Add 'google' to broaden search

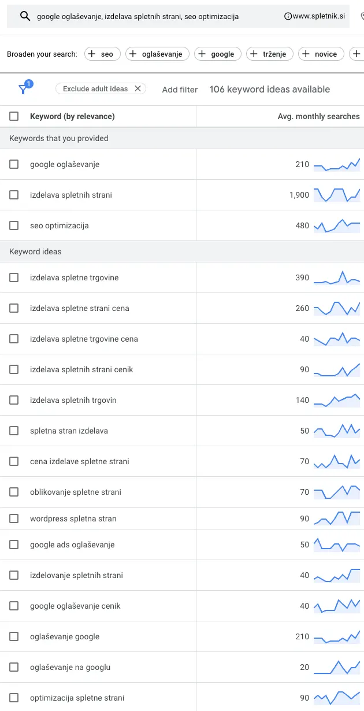click(x=218, y=54)
